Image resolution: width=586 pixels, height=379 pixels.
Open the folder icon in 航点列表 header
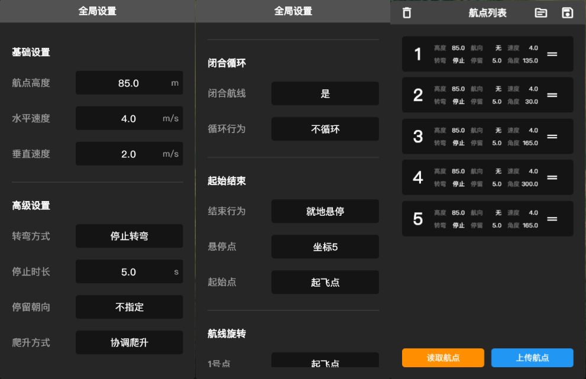541,13
